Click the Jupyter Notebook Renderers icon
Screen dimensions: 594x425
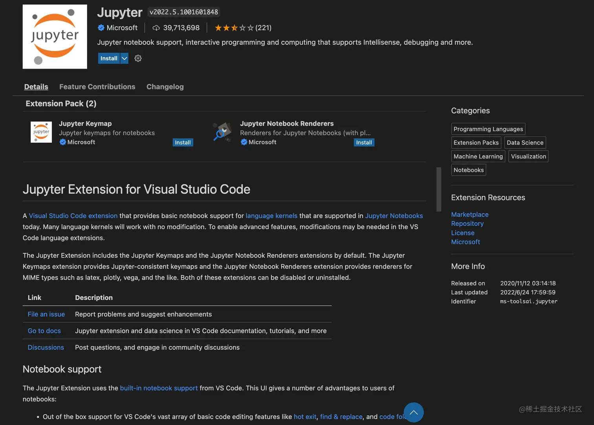click(223, 132)
